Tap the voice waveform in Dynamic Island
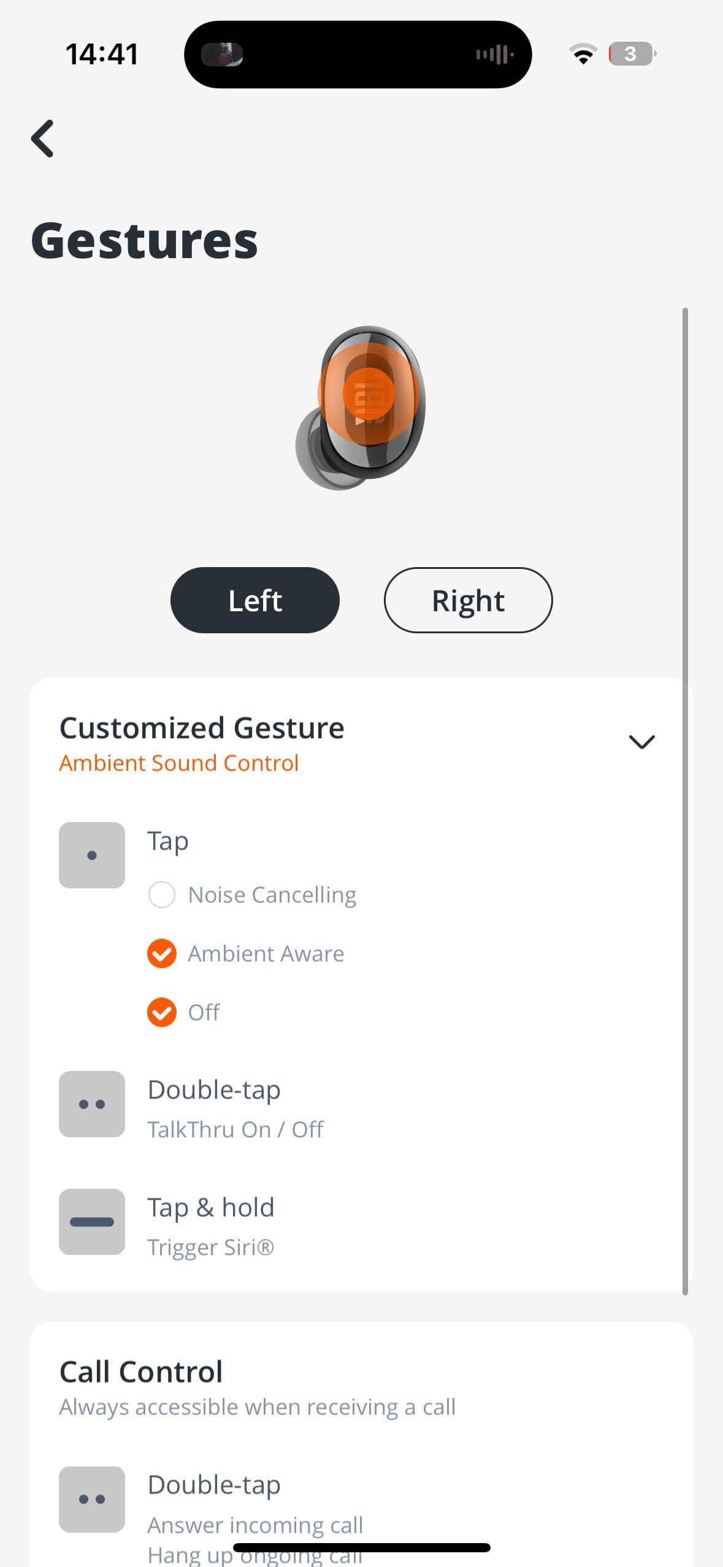The image size is (723, 1567). [x=494, y=55]
